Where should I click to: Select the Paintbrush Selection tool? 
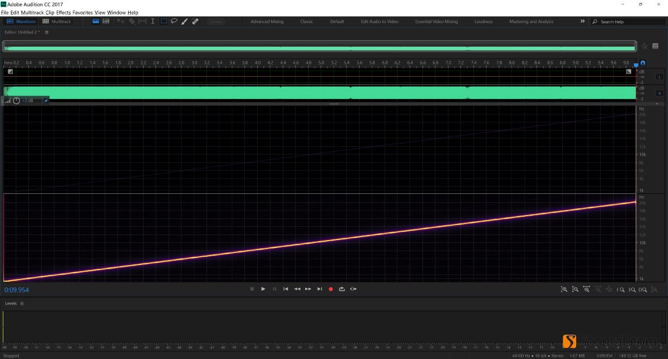pyautogui.click(x=184, y=21)
